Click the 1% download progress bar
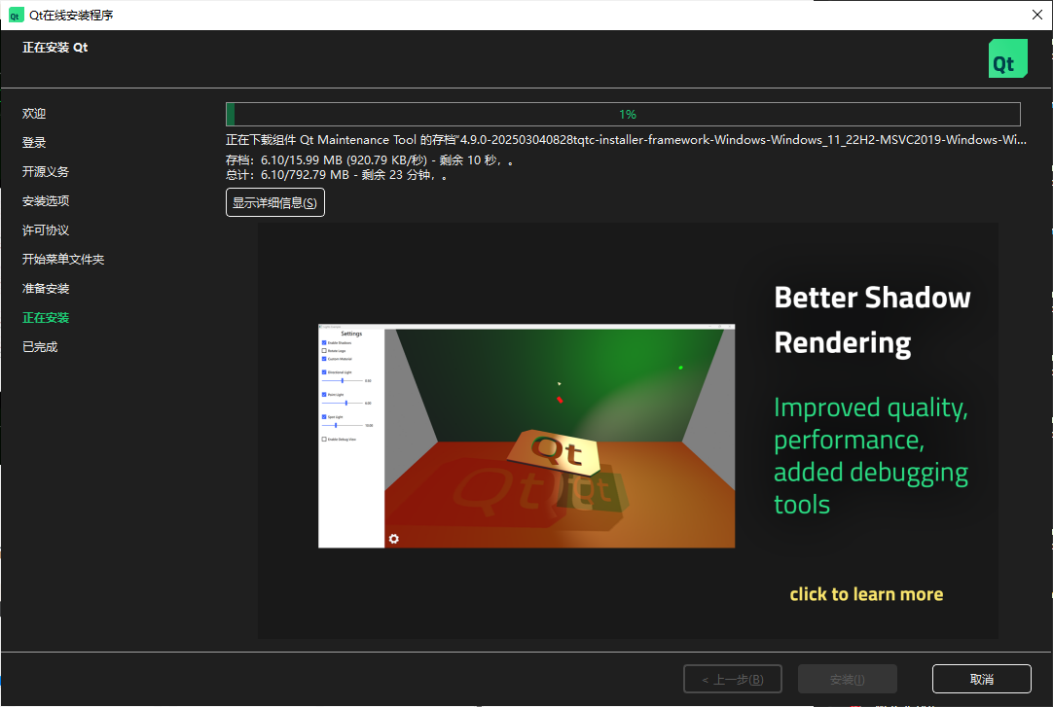Screen dimensions: 1053x707 [x=623, y=114]
